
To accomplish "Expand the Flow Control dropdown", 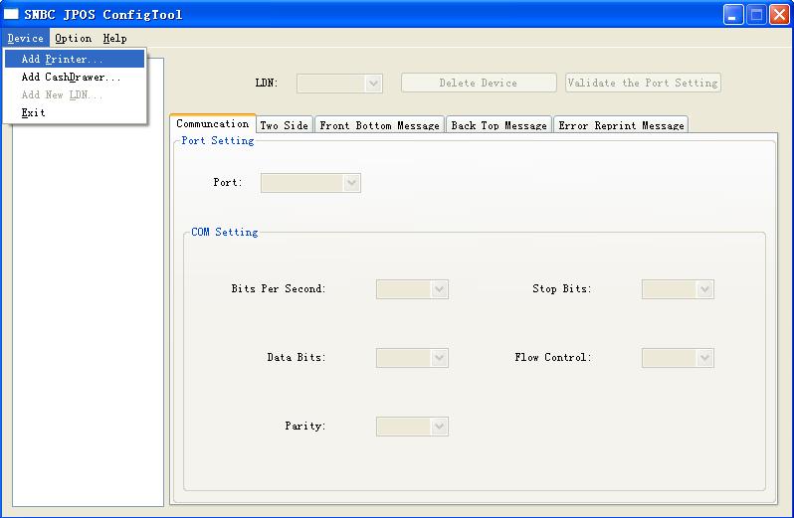I will [704, 358].
